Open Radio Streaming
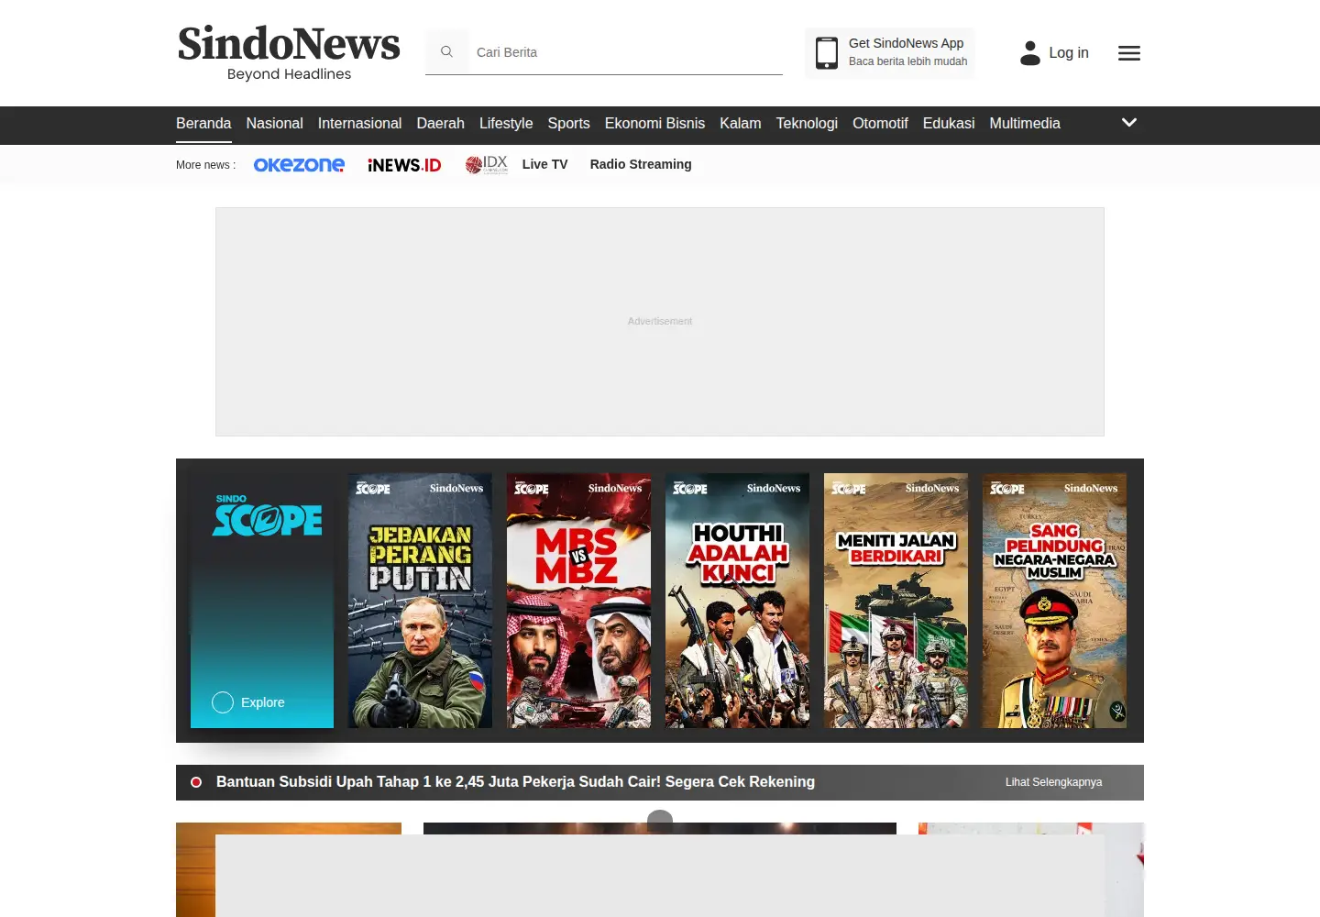The width and height of the screenshot is (1320, 917). point(641,164)
